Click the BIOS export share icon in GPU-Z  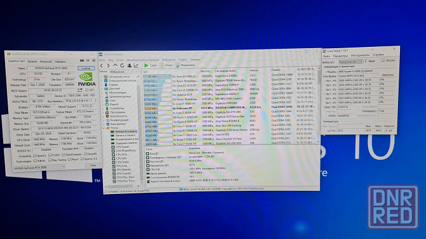[x=80, y=90]
